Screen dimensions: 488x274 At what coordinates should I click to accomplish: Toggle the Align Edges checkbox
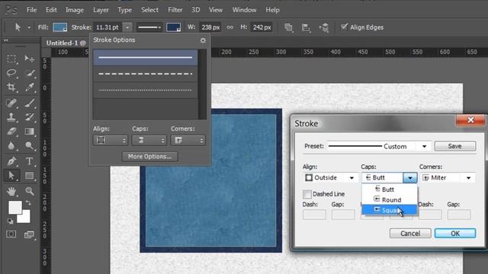[344, 27]
